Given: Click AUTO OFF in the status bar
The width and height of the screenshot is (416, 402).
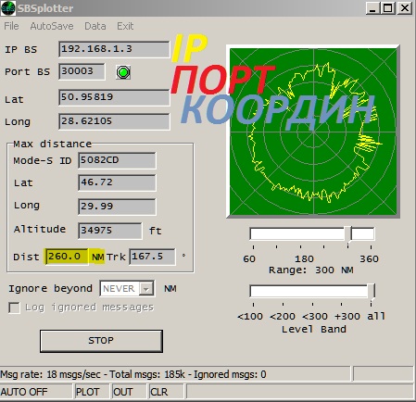Looking at the screenshot, I should click(x=36, y=392).
